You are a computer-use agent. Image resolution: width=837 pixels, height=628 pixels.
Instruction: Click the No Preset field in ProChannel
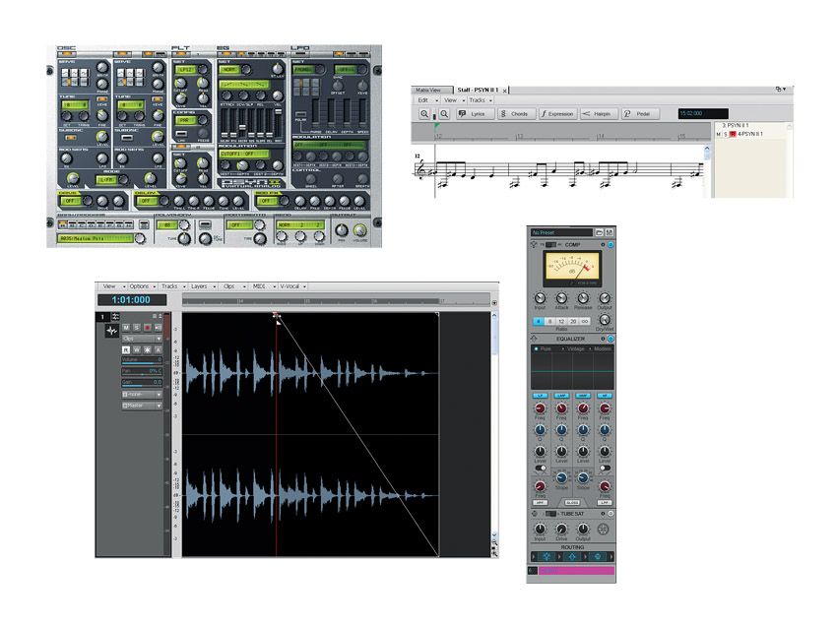pos(561,232)
